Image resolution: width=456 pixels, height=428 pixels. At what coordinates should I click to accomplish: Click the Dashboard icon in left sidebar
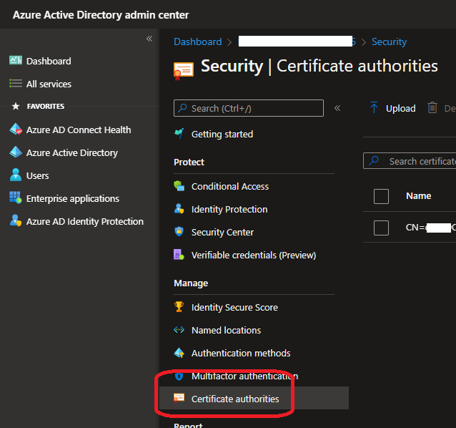(x=16, y=61)
